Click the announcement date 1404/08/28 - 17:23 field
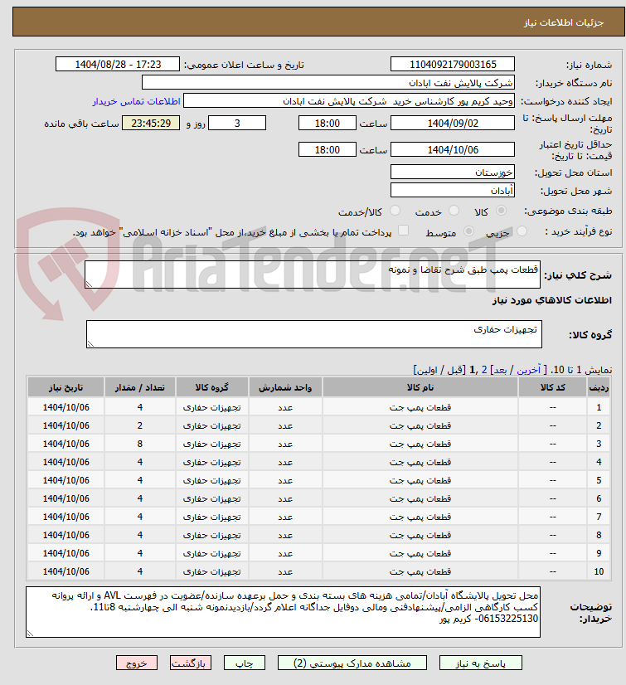Screen dimensions: 626x685 point(118,64)
